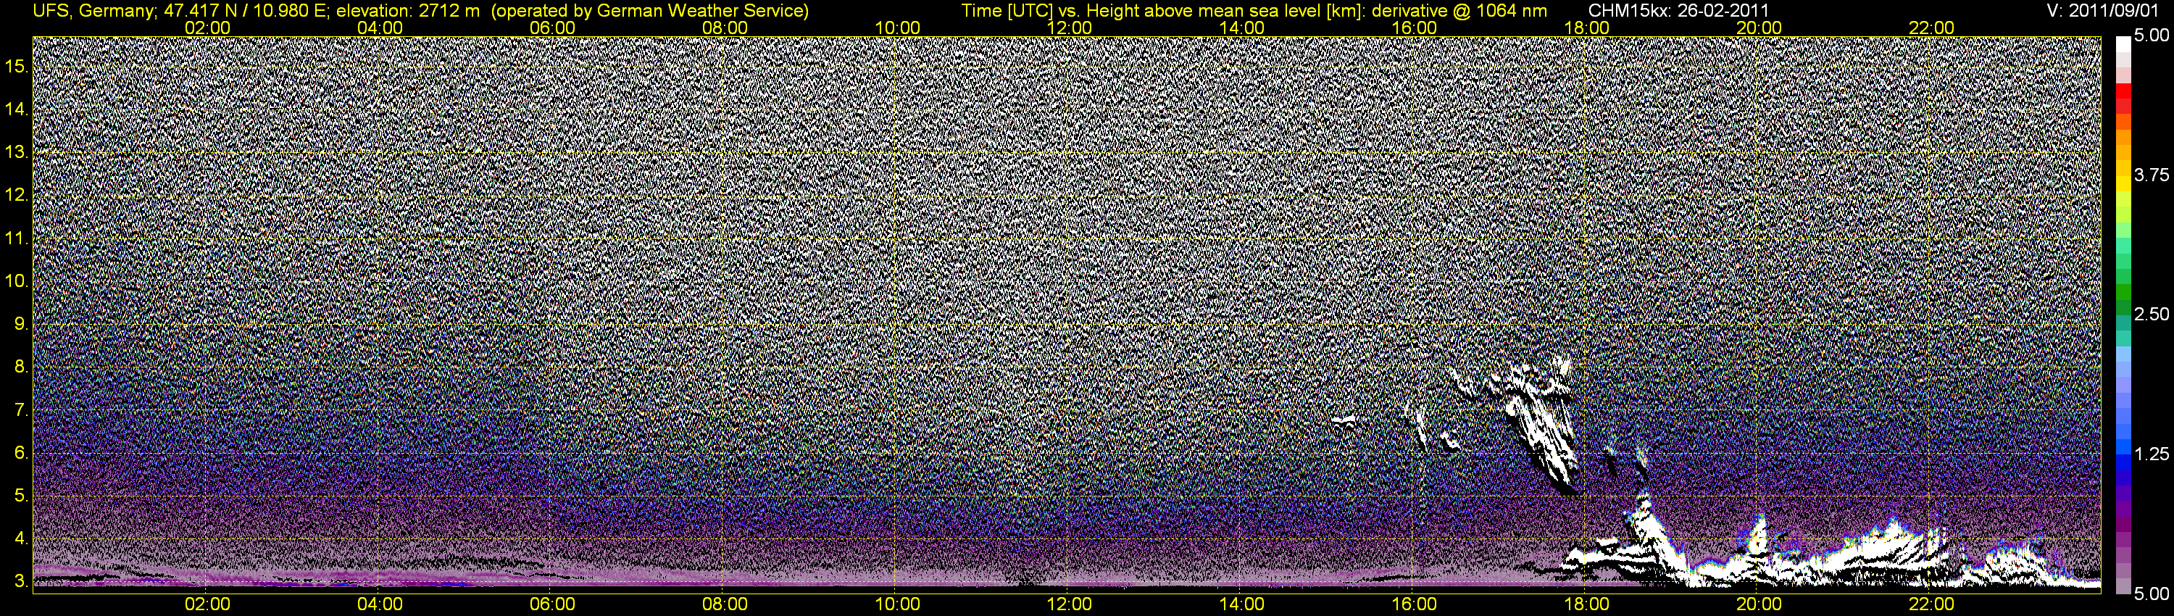Click top time axis label '10:00'

(897, 28)
